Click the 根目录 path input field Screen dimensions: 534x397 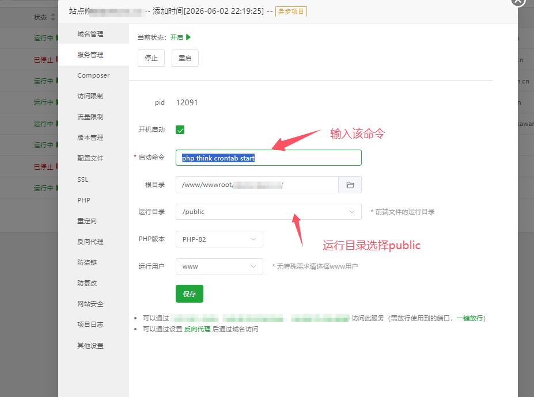(x=257, y=185)
